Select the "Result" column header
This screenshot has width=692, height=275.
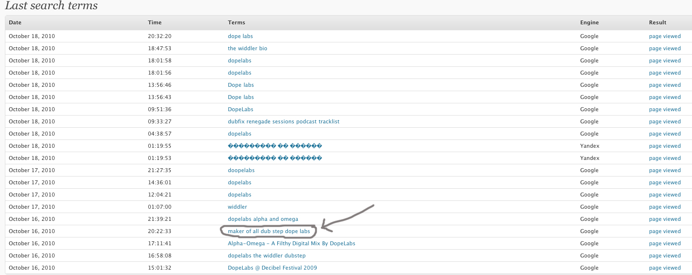[657, 22]
